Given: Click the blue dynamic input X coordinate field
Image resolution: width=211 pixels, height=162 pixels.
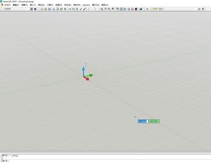Looking at the screenshot, I should click(143, 121).
